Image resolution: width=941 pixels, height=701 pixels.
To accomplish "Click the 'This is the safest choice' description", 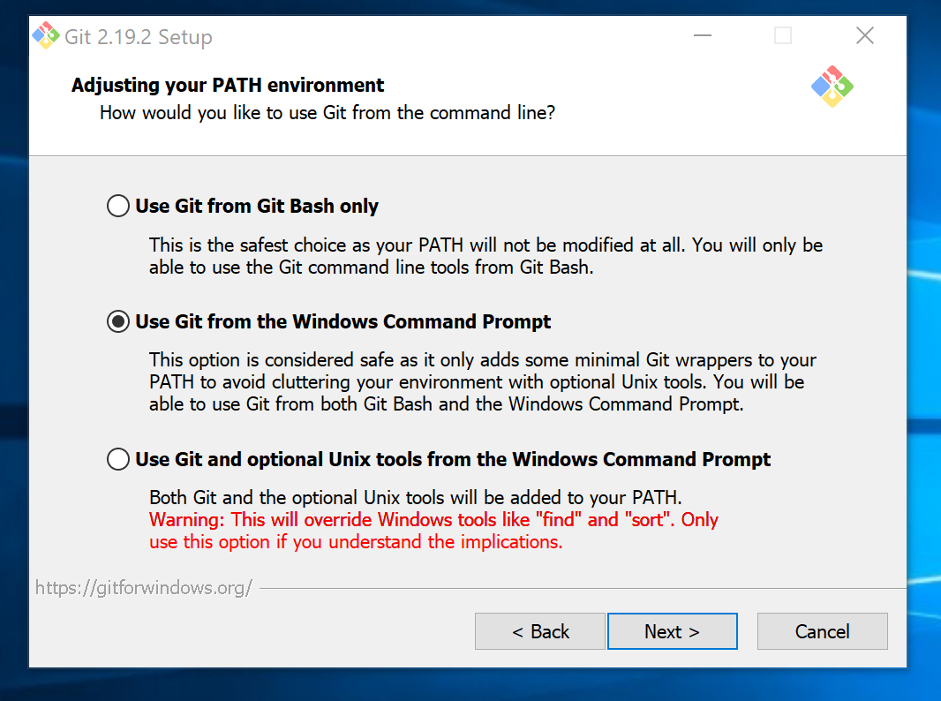I will [x=486, y=256].
